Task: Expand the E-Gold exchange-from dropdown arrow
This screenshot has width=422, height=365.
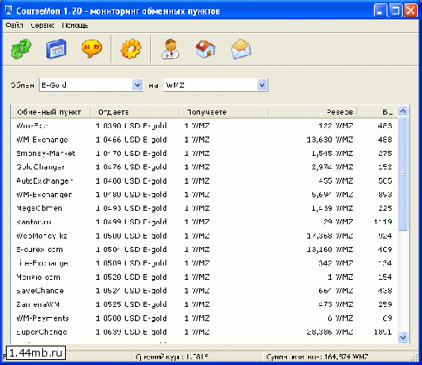Action: [138, 85]
